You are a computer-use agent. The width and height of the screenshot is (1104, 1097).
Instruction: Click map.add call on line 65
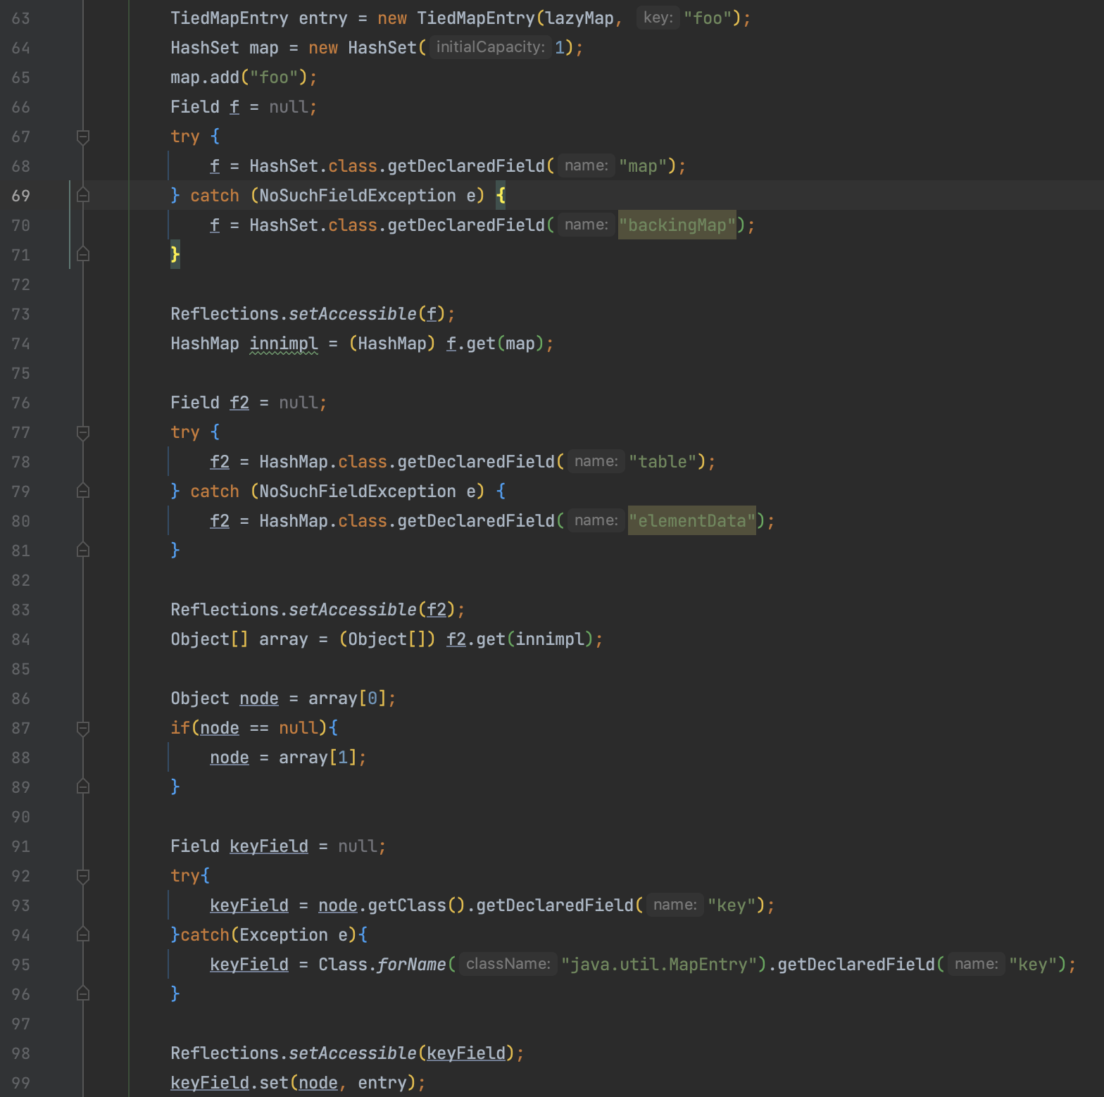click(x=205, y=77)
